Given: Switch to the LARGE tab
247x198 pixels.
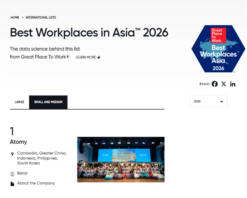Looking at the screenshot, I should tap(19, 102).
